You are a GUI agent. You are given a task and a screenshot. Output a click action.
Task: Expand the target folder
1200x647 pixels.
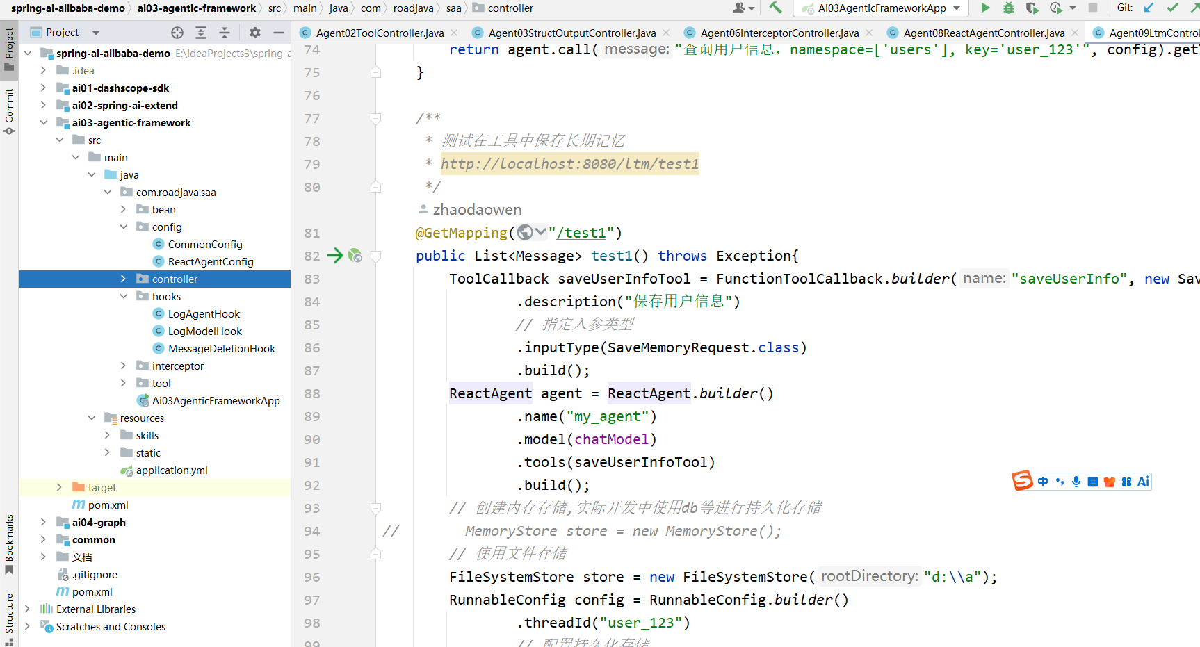[59, 488]
